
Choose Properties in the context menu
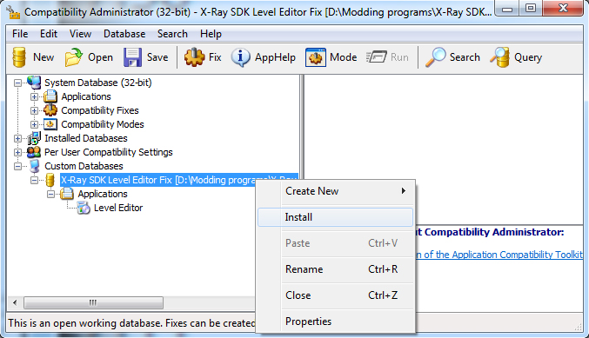click(336, 321)
